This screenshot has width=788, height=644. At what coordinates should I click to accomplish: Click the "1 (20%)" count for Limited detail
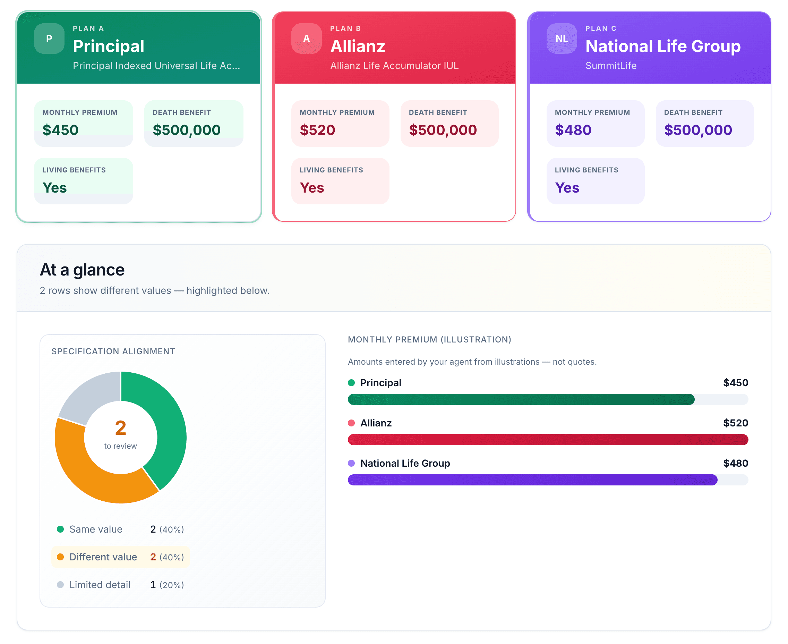point(167,585)
